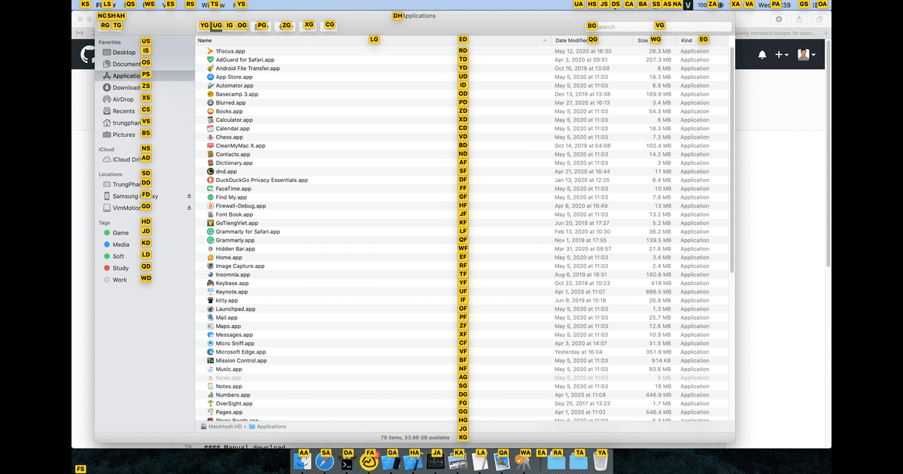903x474 pixels.
Task: Click the Music.app icon in the list
Action: coord(210,369)
